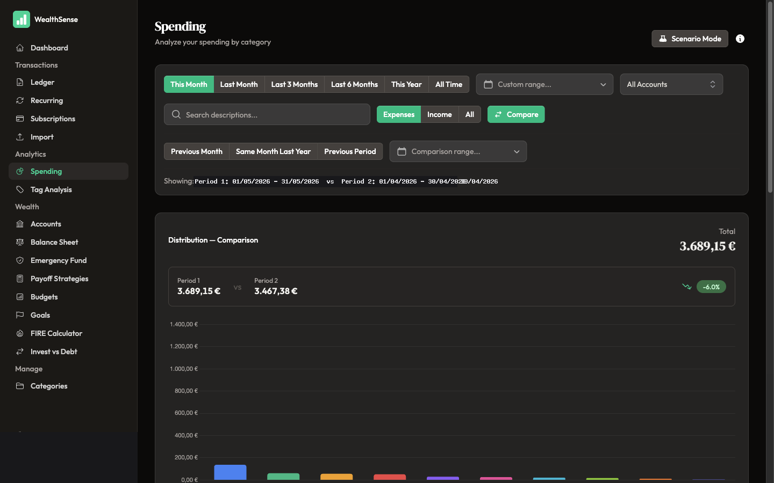The width and height of the screenshot is (774, 483).
Task: Choose Same Month Last Year comparison
Action: coord(273,151)
